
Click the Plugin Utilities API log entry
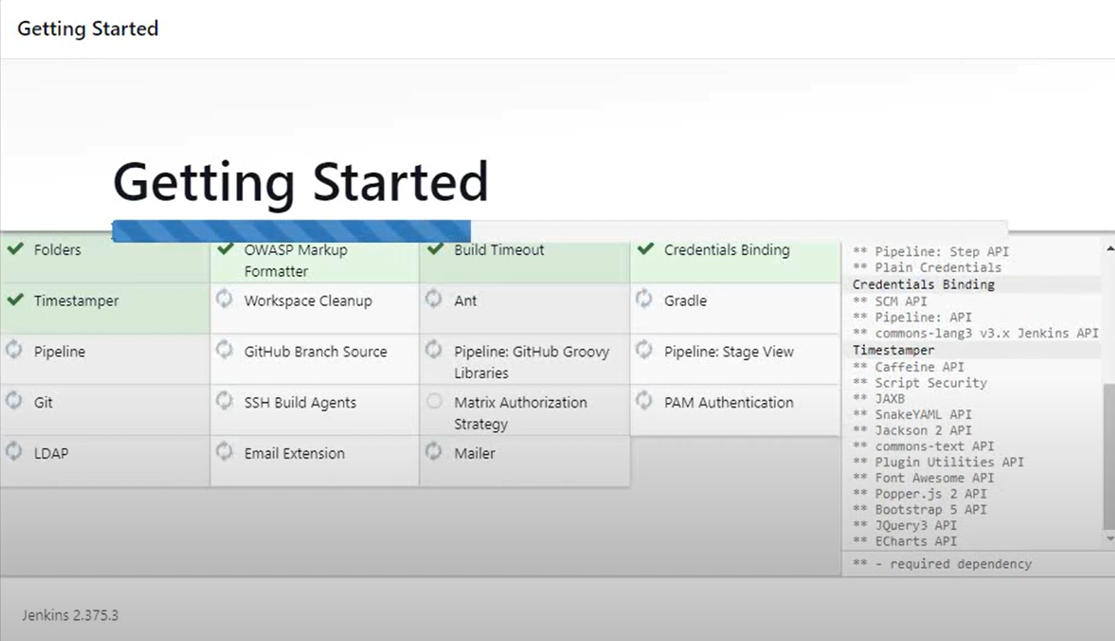938,462
